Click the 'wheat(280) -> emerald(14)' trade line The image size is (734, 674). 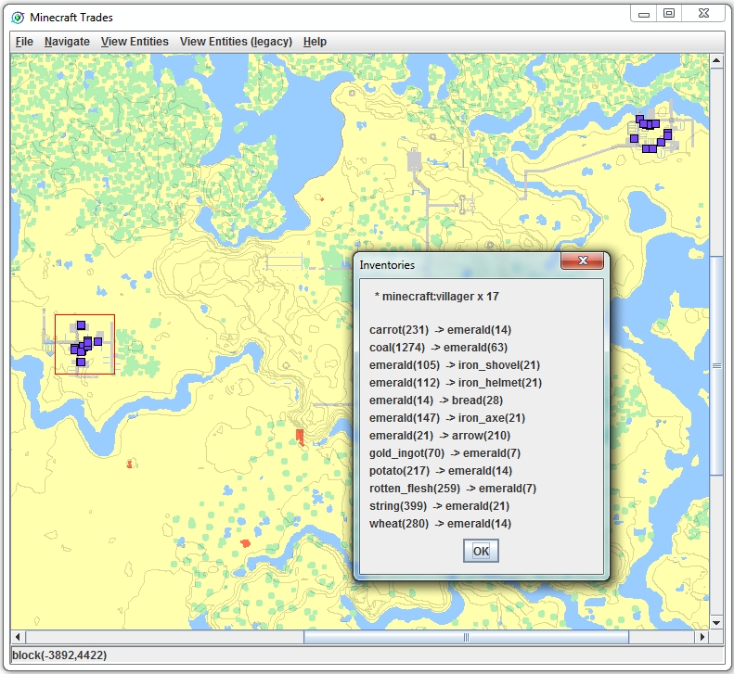coord(440,524)
